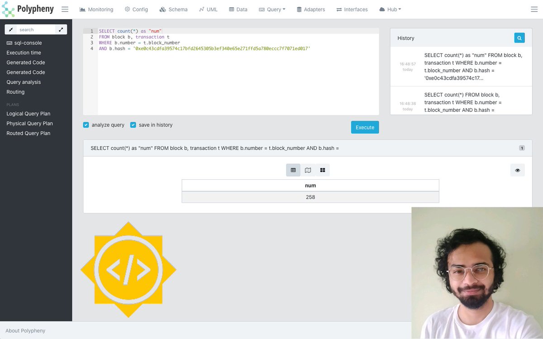Viewport: 543px width, 339px height.
Task: Click the Execute button
Action: (x=365, y=127)
